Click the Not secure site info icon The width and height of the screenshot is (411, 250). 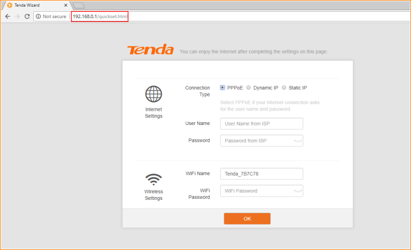point(38,16)
